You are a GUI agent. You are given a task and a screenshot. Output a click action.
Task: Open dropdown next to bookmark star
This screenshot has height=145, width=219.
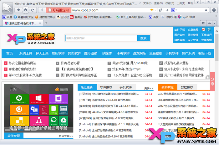155,10
